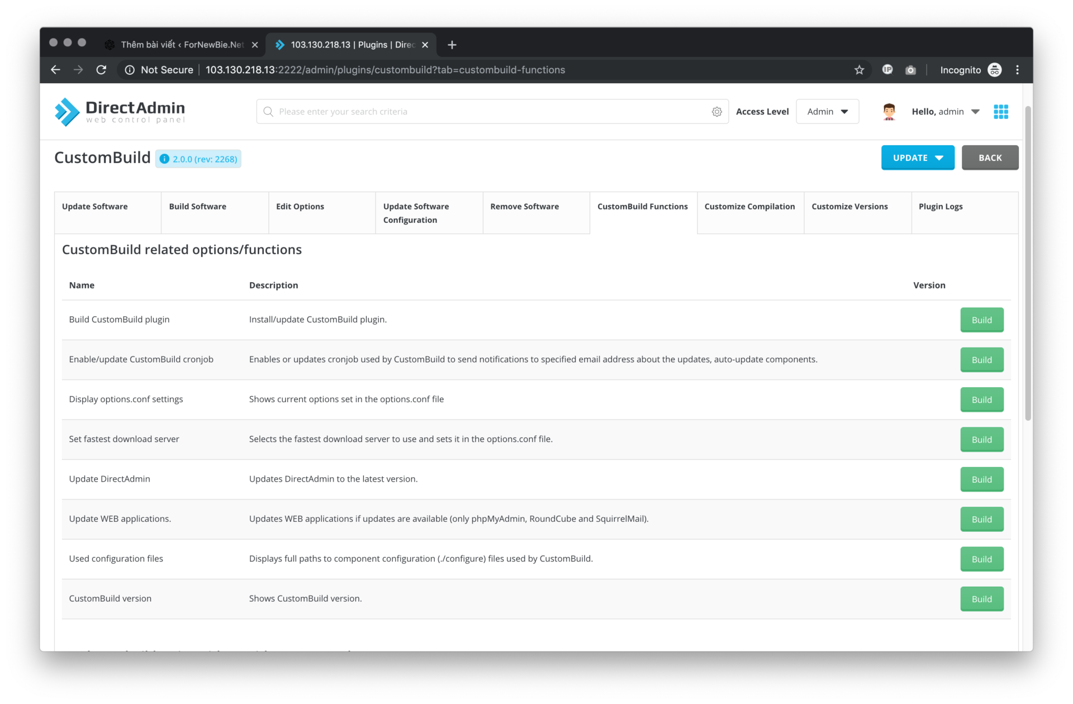Open the Access Level Admin dropdown

click(x=827, y=112)
